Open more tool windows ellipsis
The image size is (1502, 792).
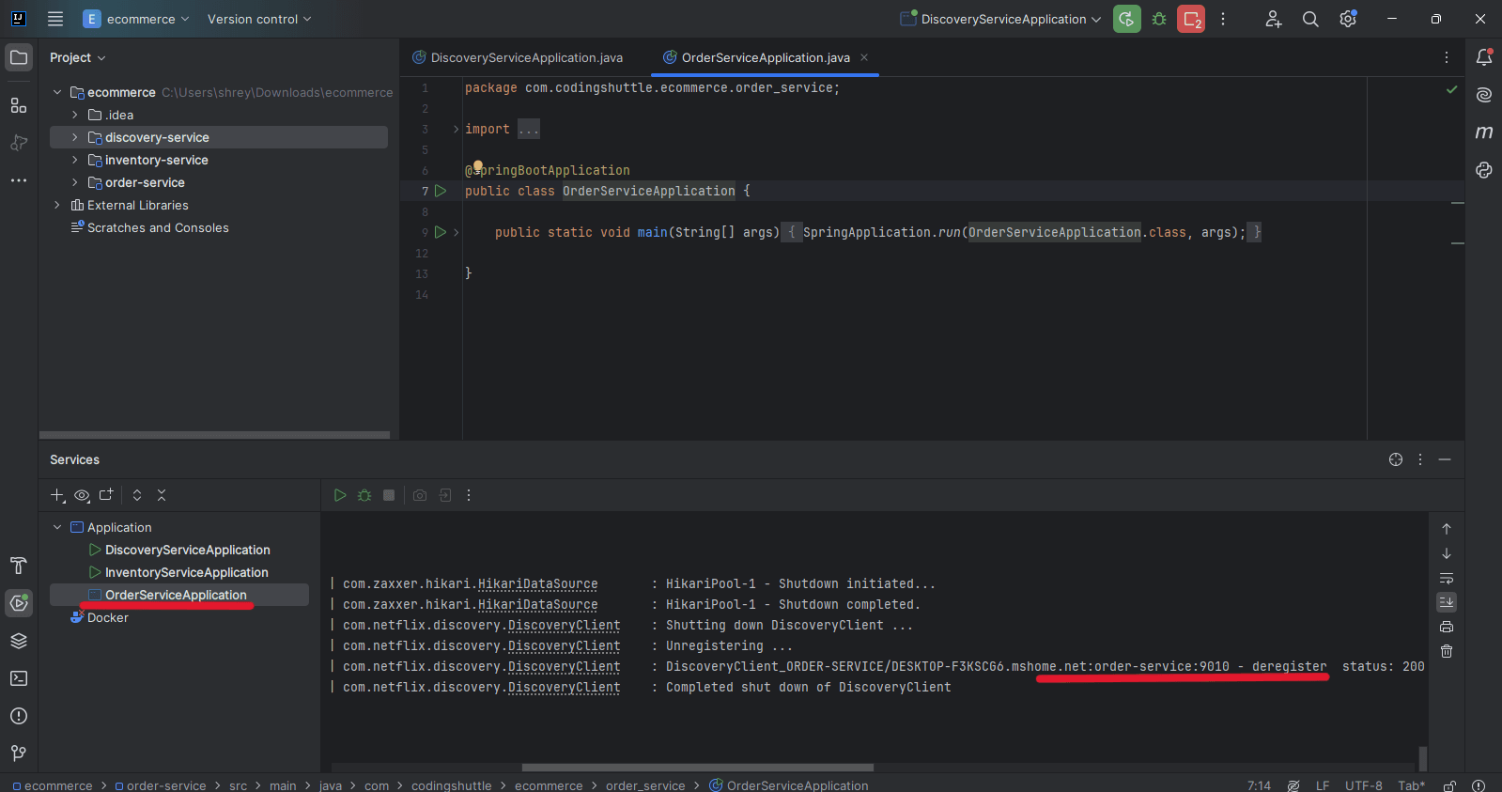pos(19,180)
